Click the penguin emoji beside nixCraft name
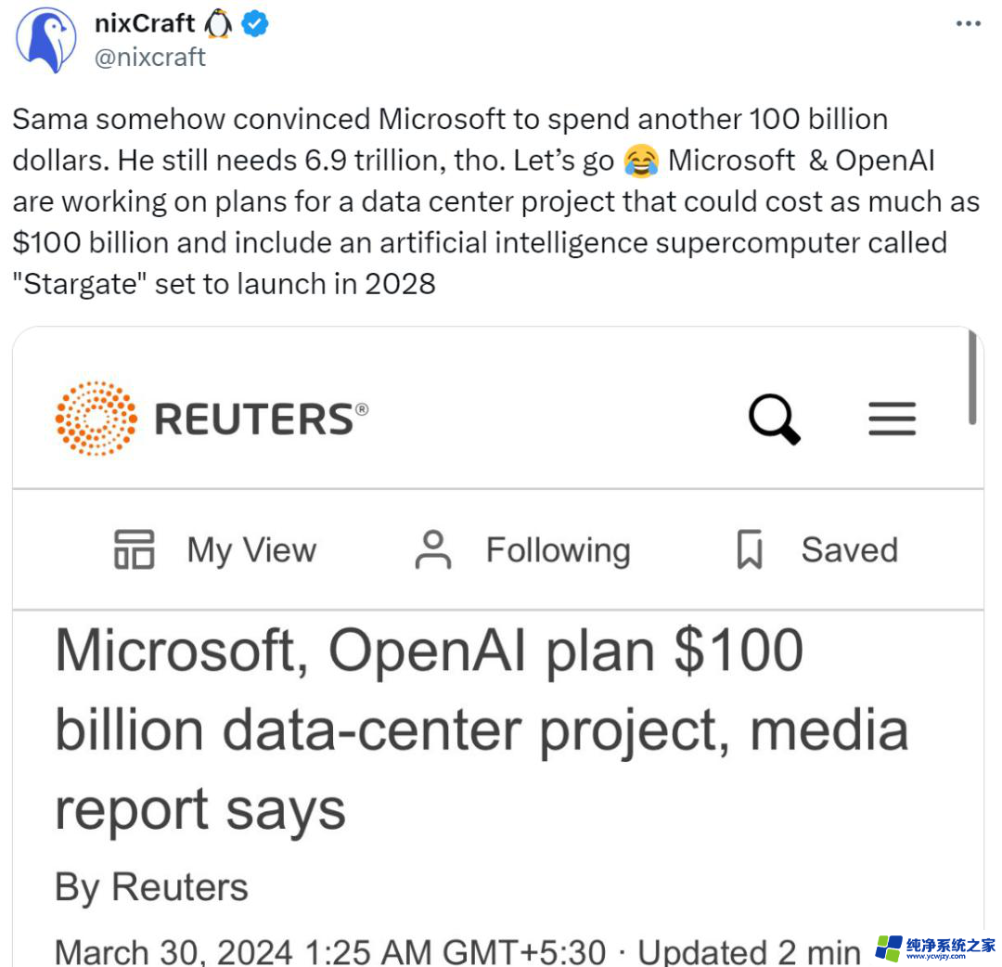This screenshot has width=1002, height=967. (218, 24)
